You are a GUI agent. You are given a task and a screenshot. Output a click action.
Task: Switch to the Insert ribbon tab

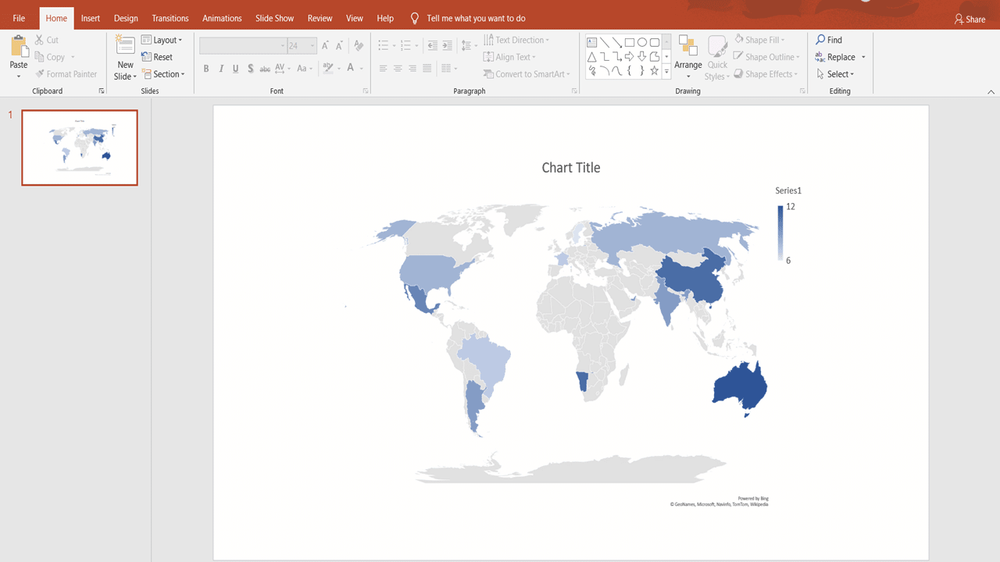tap(90, 17)
